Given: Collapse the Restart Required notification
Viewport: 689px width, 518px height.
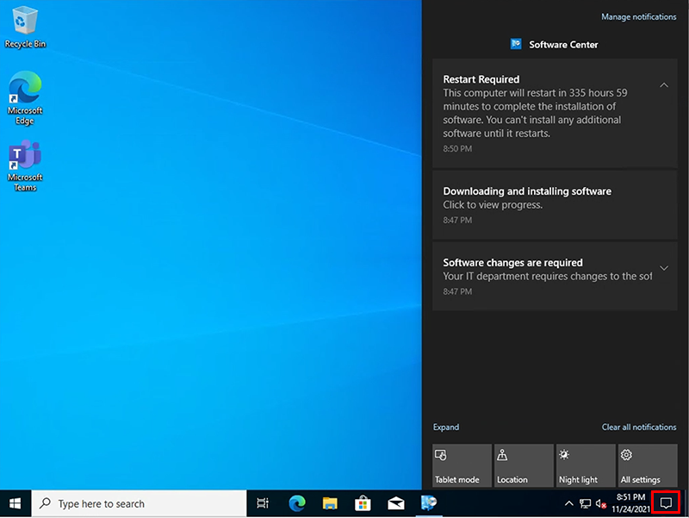Looking at the screenshot, I should [664, 84].
